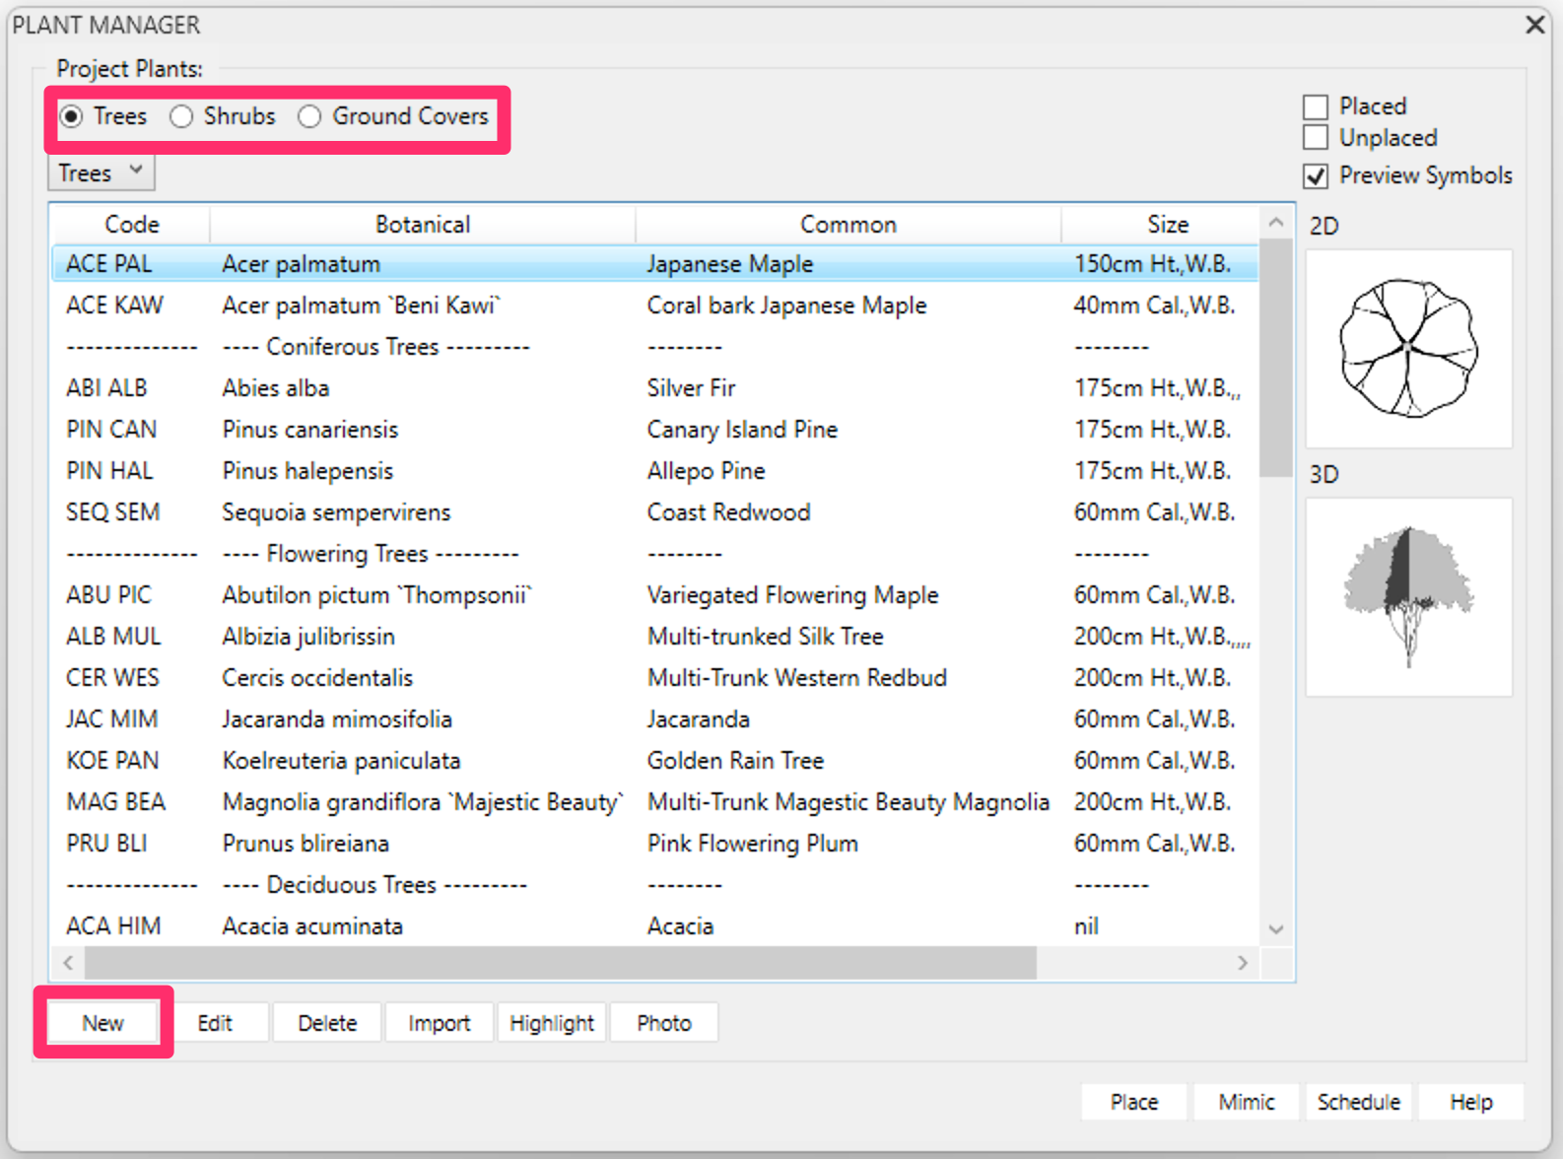This screenshot has width=1563, height=1159.
Task: Select the Shrubs radio button
Action: click(181, 116)
